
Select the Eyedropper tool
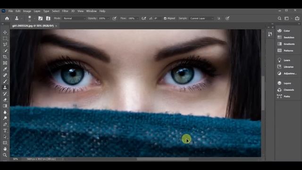[5, 69]
